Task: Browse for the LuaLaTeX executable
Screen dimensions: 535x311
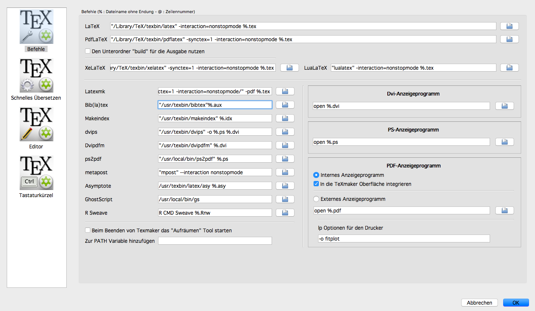Action: (x=510, y=68)
